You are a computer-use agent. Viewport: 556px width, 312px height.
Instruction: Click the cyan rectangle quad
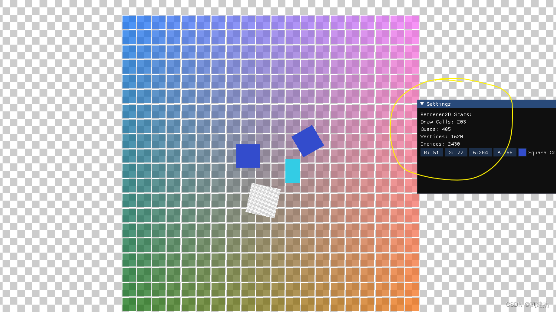[293, 171]
